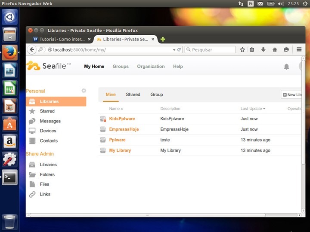Open the Groups navigation item
The width and height of the screenshot is (310, 232).
121,67
